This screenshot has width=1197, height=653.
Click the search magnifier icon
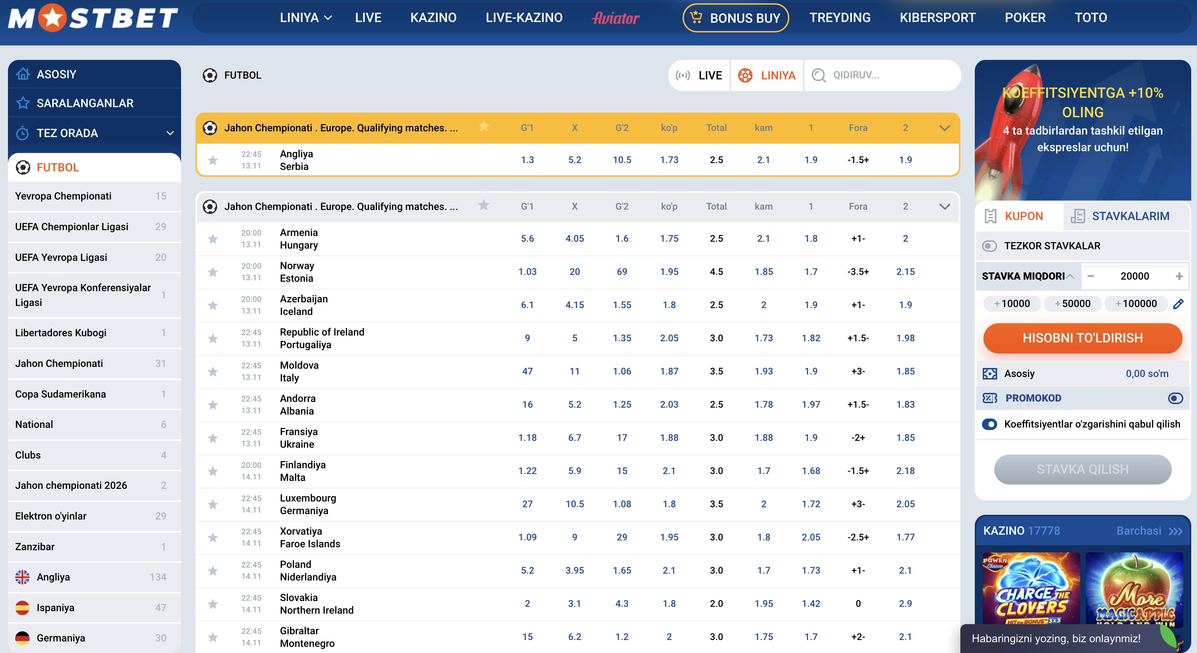[x=818, y=75]
